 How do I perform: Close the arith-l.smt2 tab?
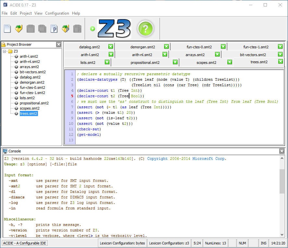click(x=111, y=54)
